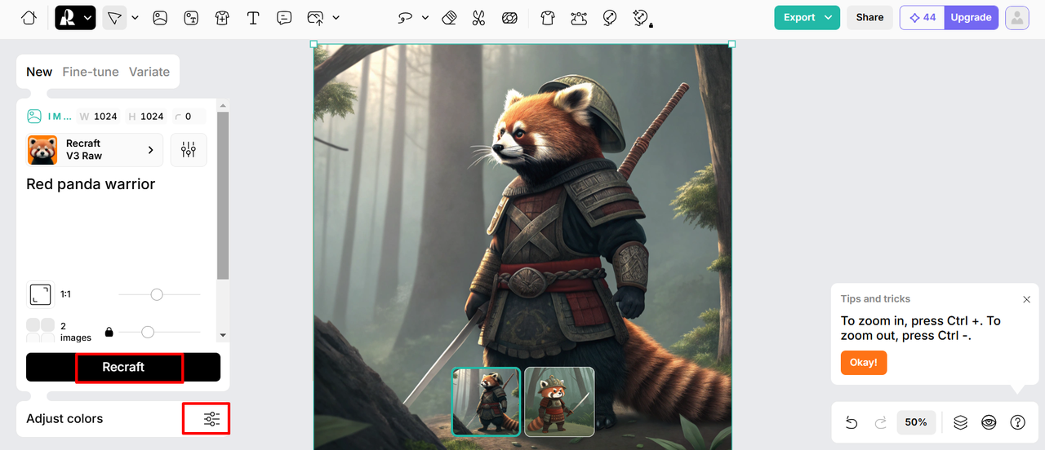The width and height of the screenshot is (1045, 450).
Task: Click the Recraft V3 Raw style thumbnail
Action: 42,150
